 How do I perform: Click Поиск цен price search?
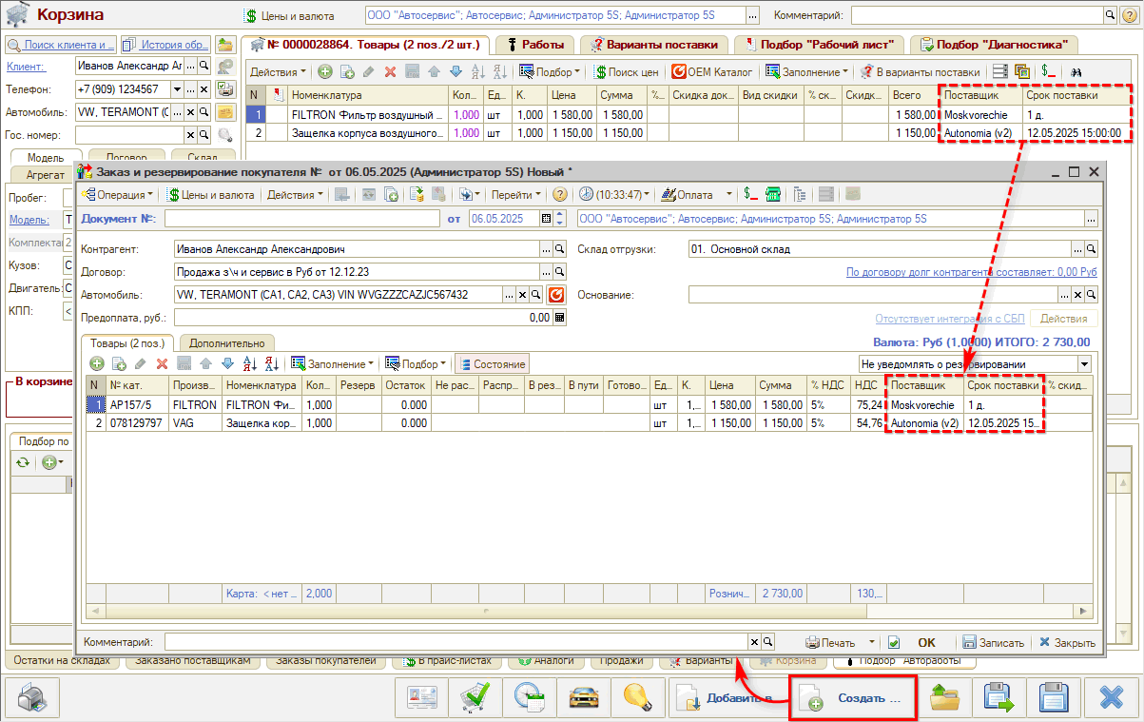(x=627, y=71)
